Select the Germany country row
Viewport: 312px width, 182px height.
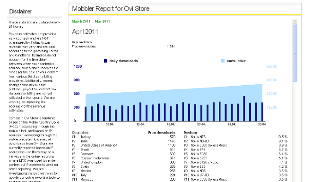[x=123, y=154]
